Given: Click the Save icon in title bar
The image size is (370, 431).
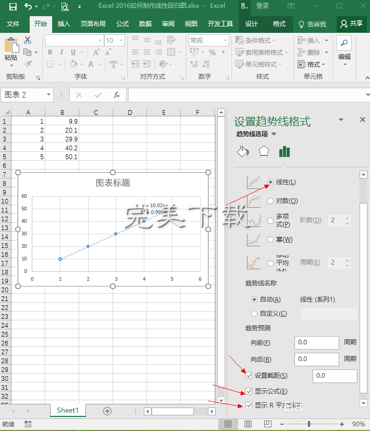Looking at the screenshot, I should [x=13, y=6].
